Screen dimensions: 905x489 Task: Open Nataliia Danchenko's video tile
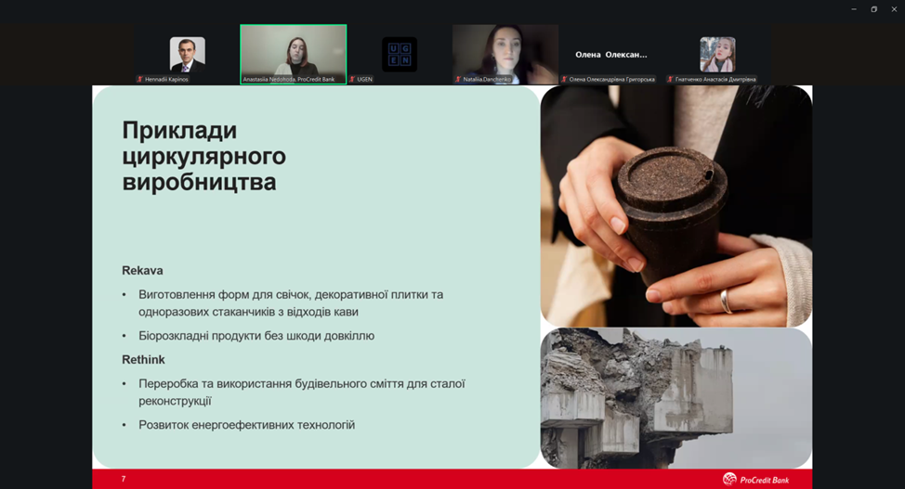(x=505, y=52)
